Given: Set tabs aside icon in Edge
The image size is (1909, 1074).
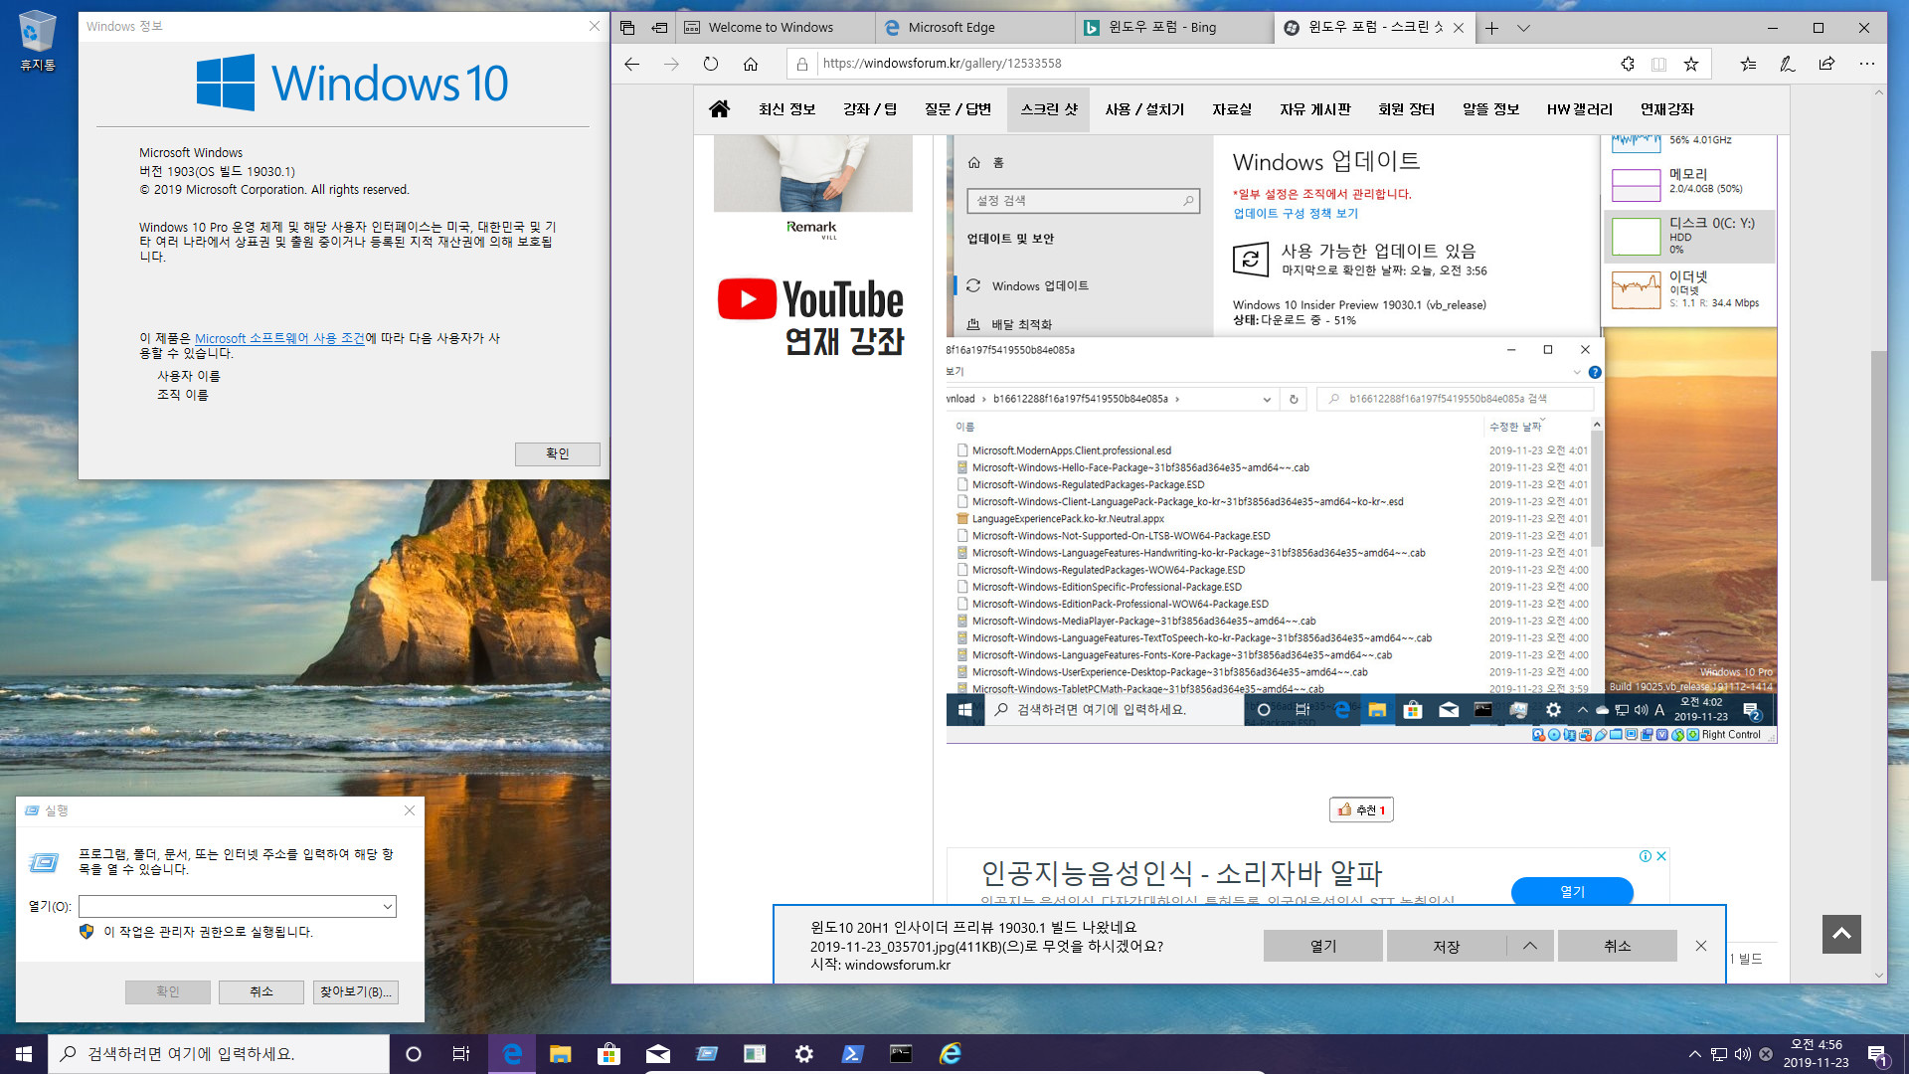Looking at the screenshot, I should (659, 28).
